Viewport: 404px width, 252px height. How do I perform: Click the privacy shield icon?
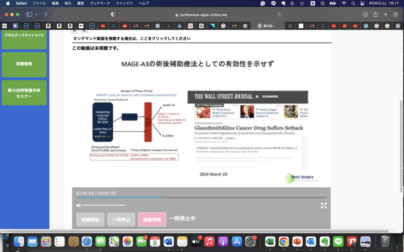(x=113, y=15)
